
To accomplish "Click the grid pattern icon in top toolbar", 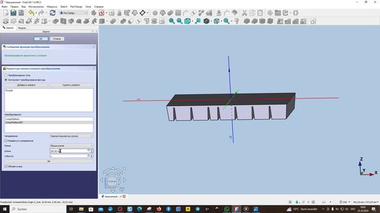I will tap(178, 13).
